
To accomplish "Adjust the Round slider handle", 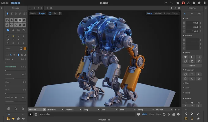I will (x=14, y=78).
